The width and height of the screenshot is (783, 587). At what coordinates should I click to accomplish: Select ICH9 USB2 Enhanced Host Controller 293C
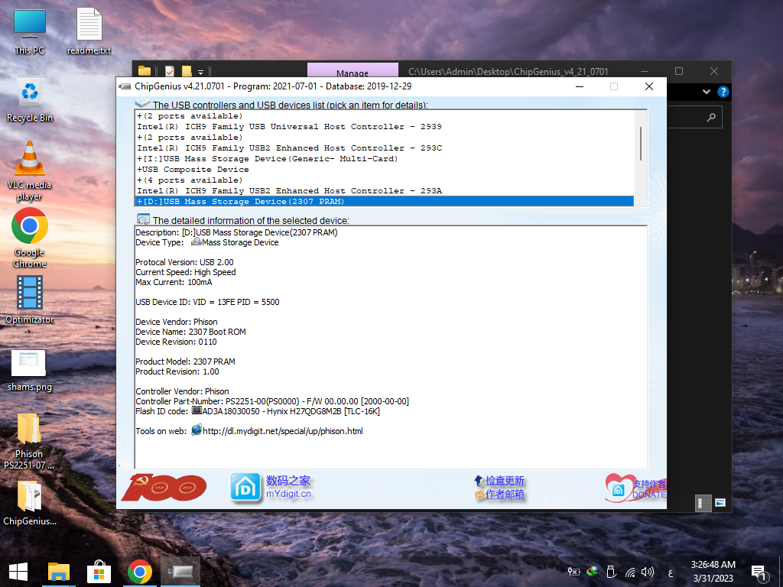[x=385, y=148]
